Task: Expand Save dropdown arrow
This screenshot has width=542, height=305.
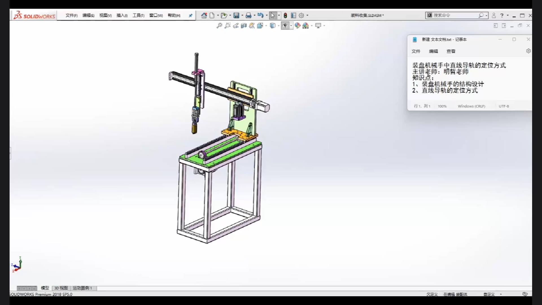Action: point(242,16)
